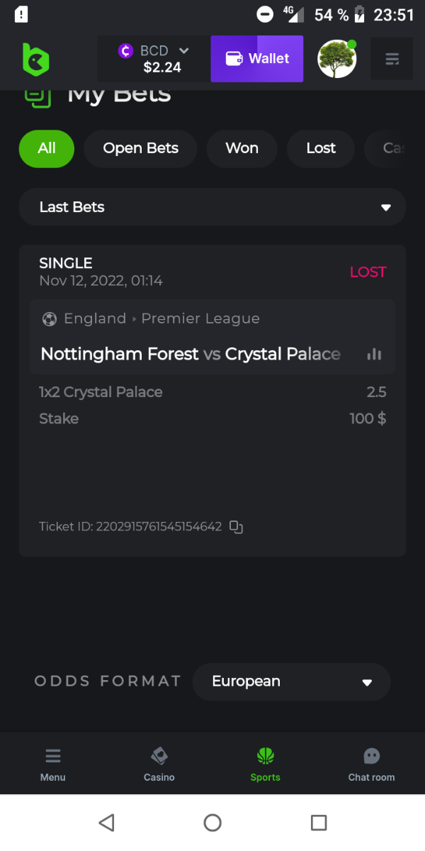Open the purple Wallet button
This screenshot has height=851, width=425.
[x=257, y=59]
